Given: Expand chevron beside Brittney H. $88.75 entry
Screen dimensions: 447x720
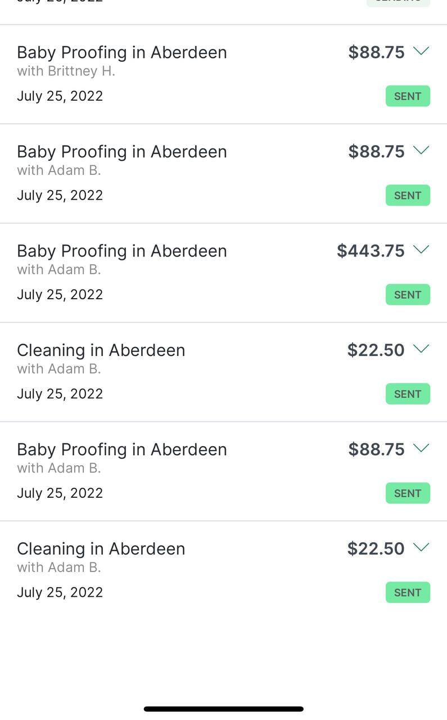Looking at the screenshot, I should coord(421,51).
